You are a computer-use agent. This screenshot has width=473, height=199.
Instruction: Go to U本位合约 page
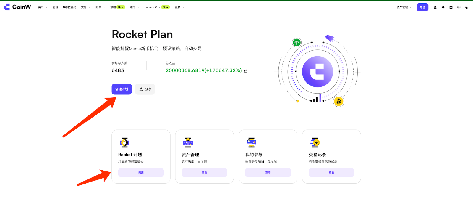(x=69, y=7)
